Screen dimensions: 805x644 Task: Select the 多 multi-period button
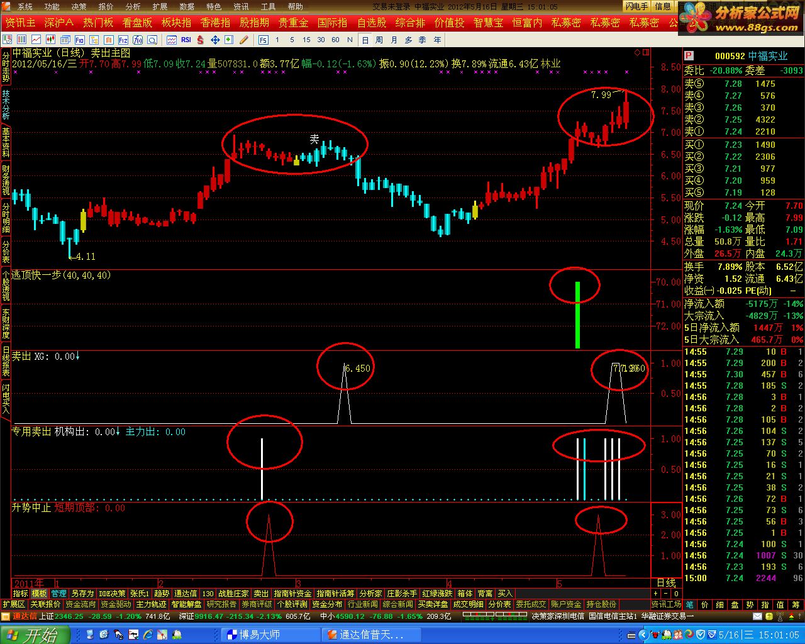[x=409, y=40]
